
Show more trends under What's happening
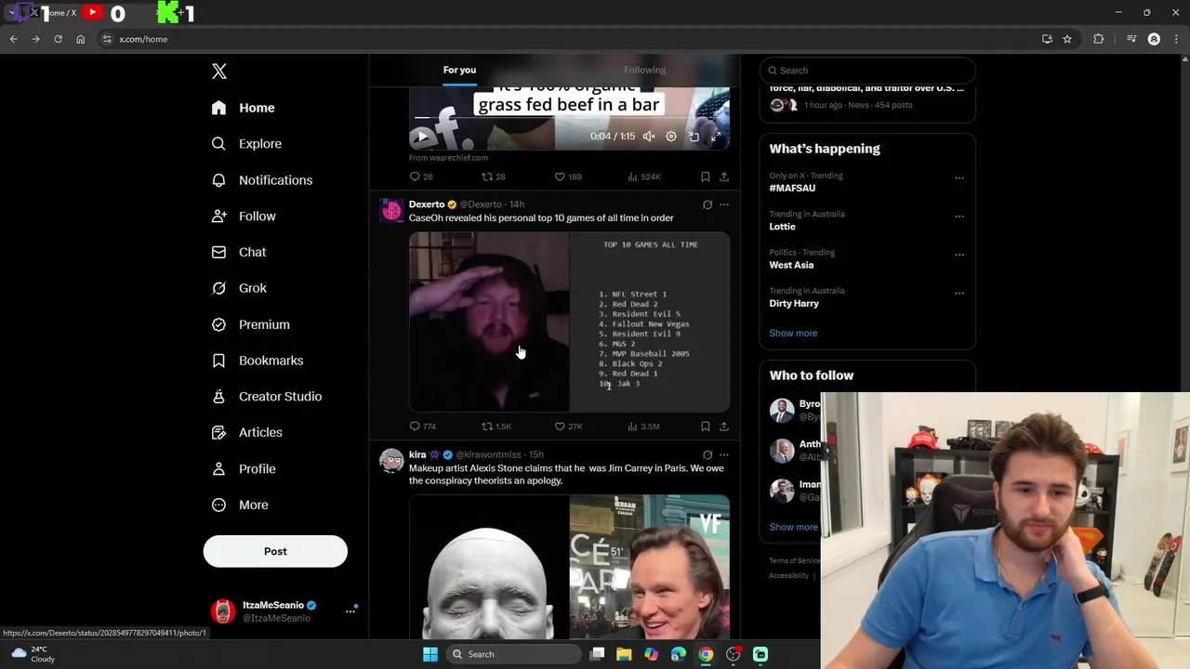tap(793, 333)
